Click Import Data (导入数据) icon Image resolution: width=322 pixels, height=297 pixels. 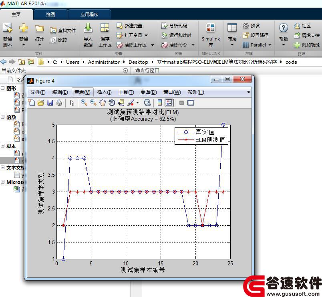click(x=88, y=28)
